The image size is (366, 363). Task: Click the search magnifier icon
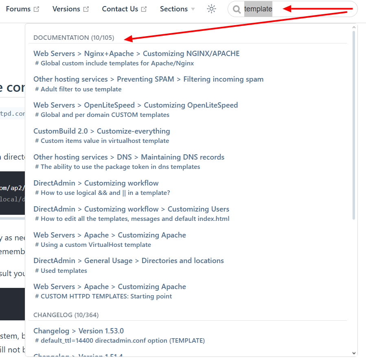pos(237,9)
